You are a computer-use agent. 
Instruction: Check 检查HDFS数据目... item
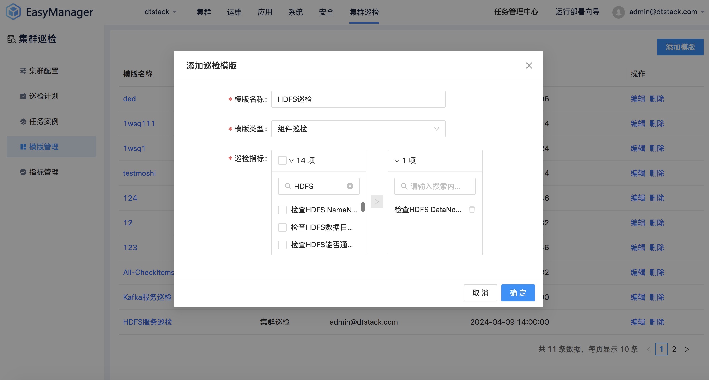pyautogui.click(x=282, y=227)
